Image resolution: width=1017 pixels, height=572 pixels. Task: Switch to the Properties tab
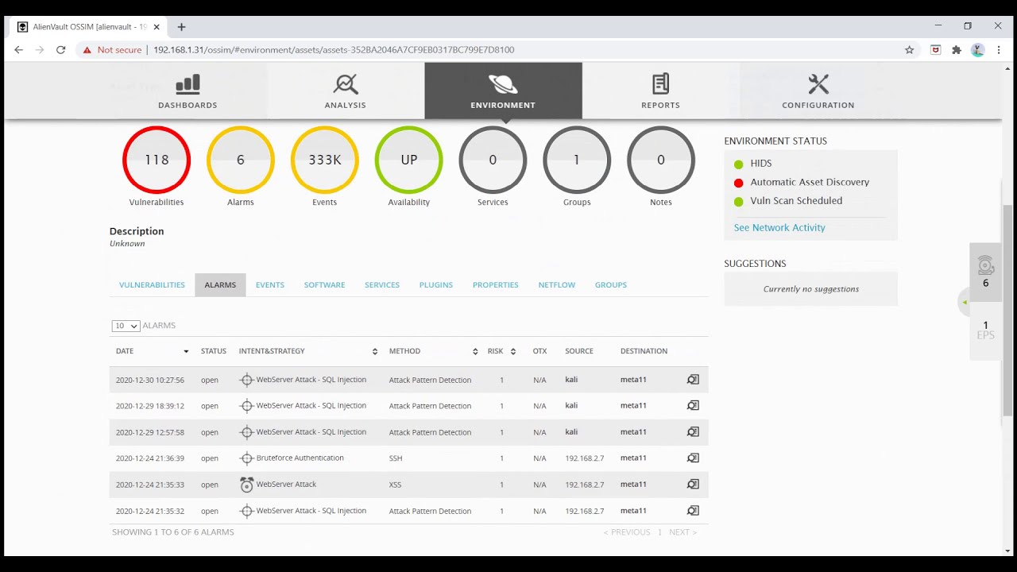pyautogui.click(x=496, y=284)
